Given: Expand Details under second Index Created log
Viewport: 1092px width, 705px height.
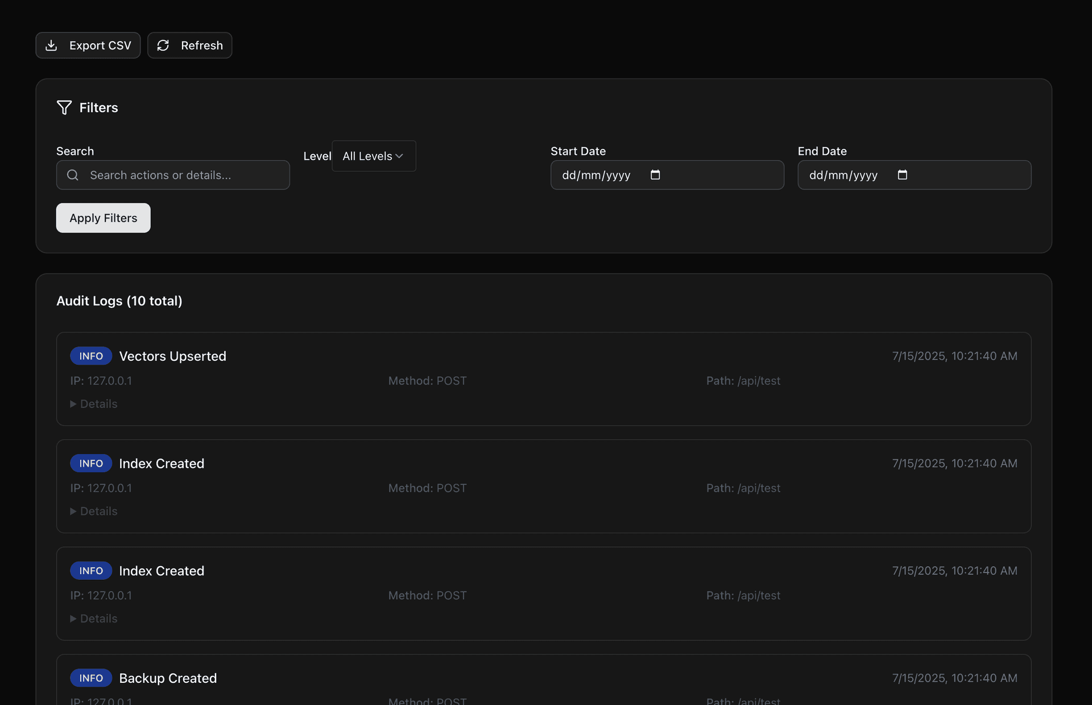Looking at the screenshot, I should pos(94,619).
